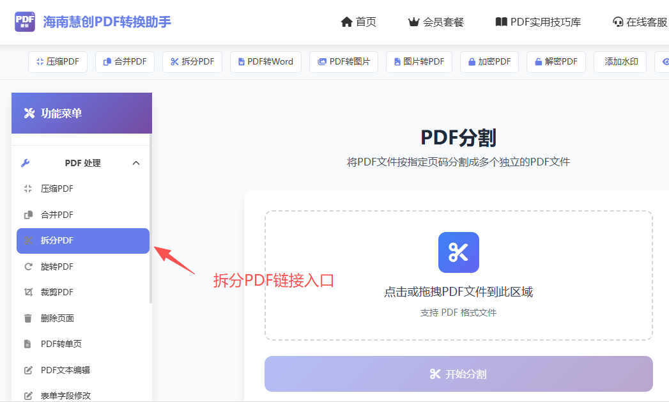Click the lock icon on toolbar 加密PDF
The image size is (669, 402).
click(x=472, y=62)
